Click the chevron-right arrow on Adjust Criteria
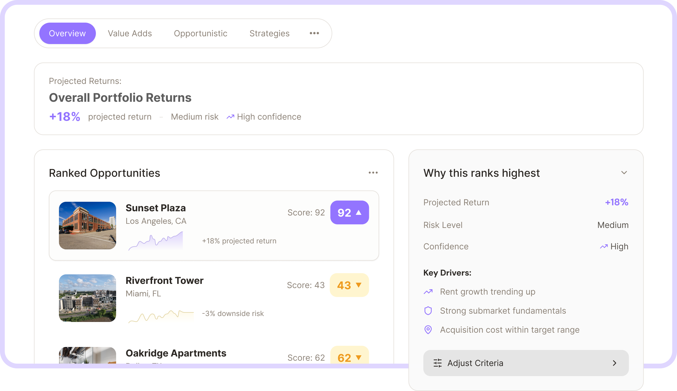This screenshot has height=391, width=677. pos(614,363)
